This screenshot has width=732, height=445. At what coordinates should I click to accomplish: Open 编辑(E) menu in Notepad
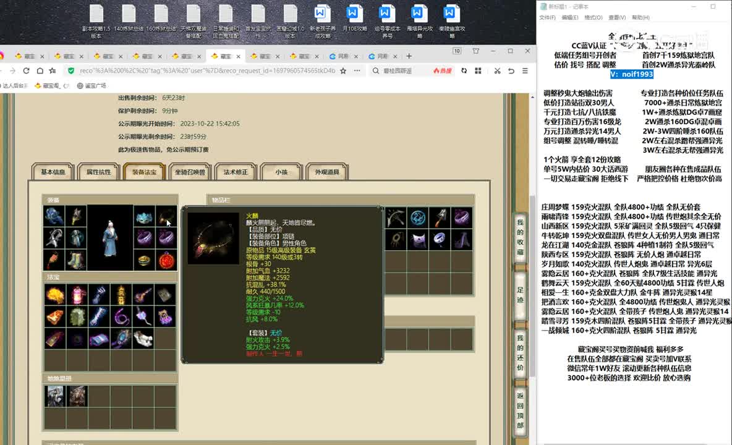click(569, 17)
